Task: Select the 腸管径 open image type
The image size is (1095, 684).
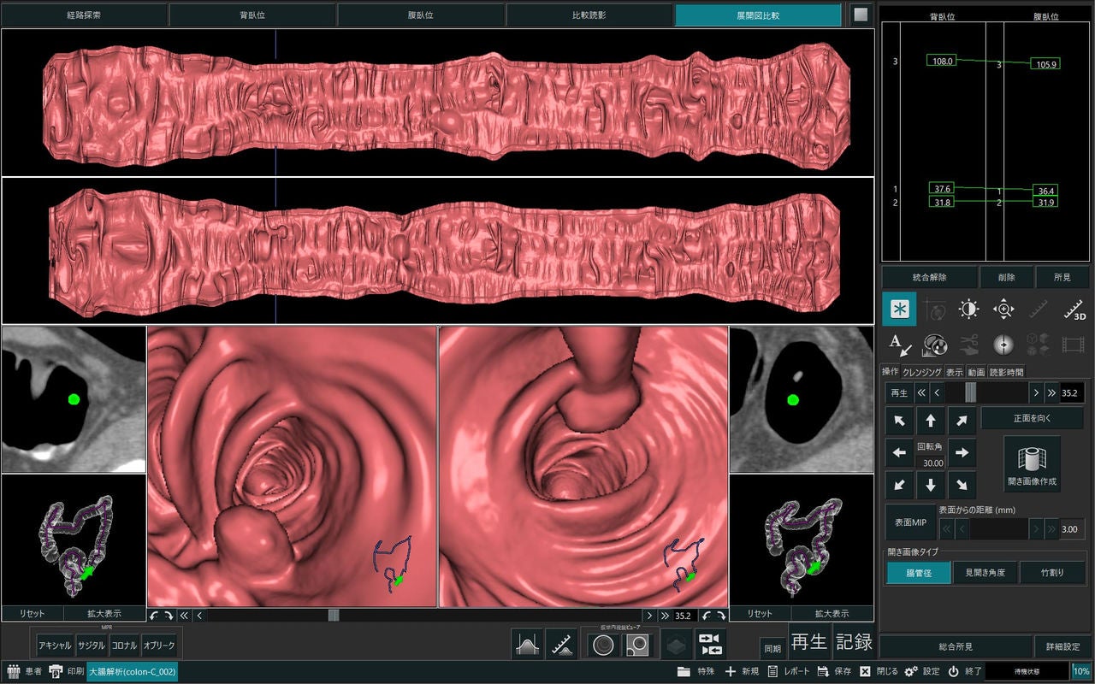Action: pyautogui.click(x=919, y=573)
